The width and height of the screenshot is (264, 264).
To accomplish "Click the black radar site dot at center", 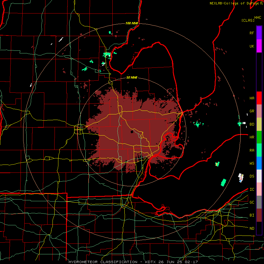I will click(x=132, y=132).
